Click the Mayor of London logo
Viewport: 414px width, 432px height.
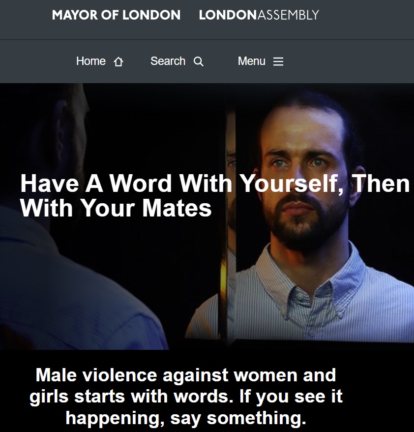coord(116,15)
